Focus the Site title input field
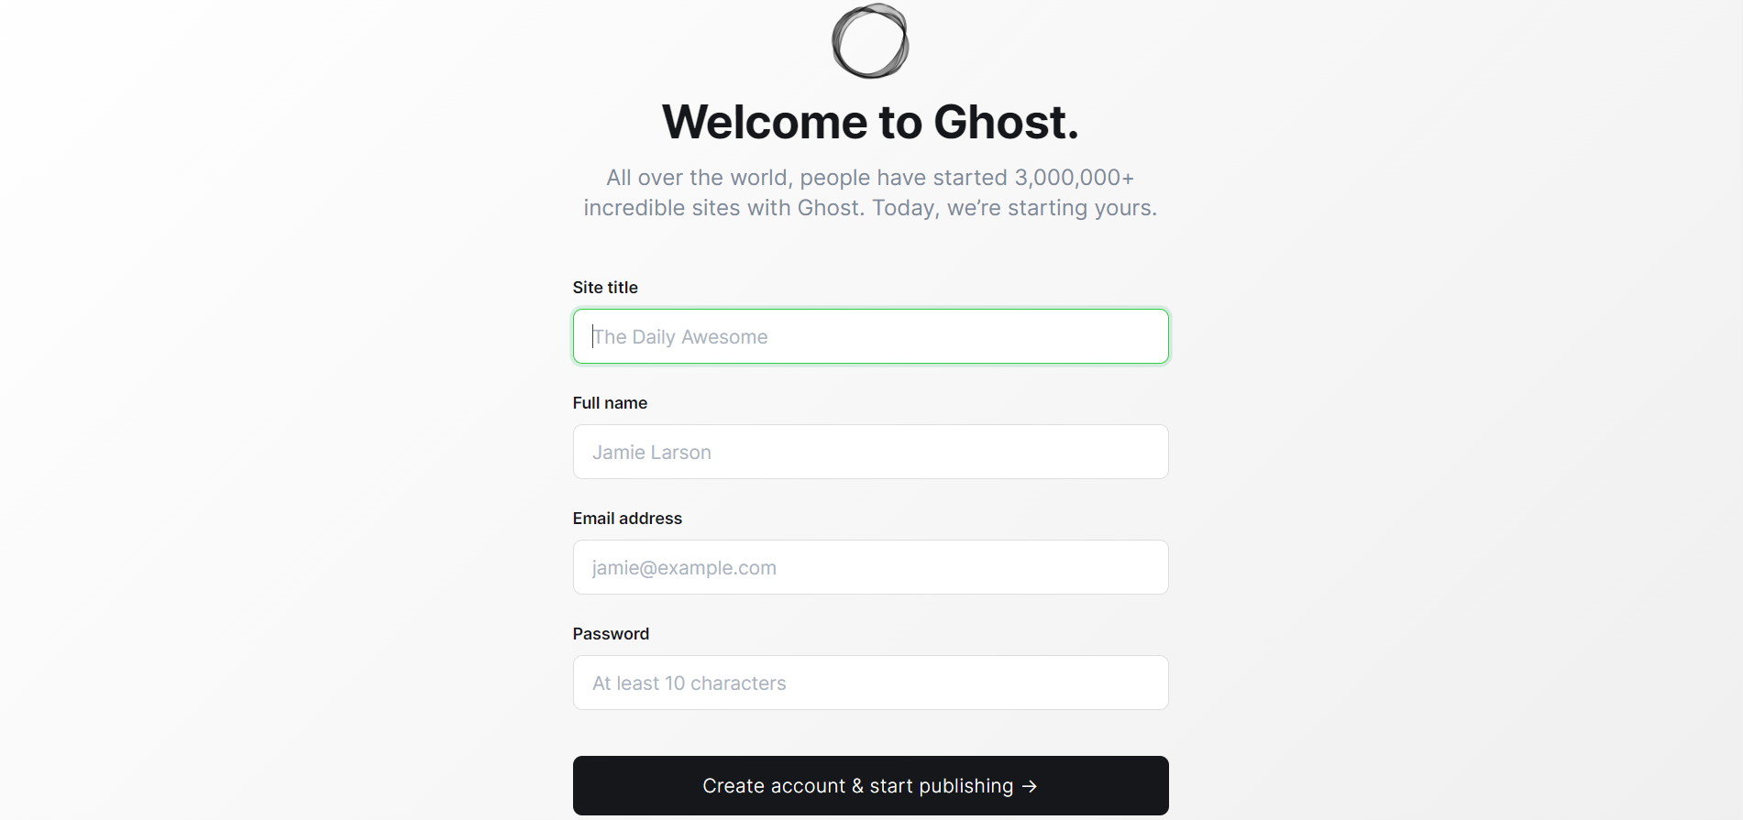 point(870,336)
